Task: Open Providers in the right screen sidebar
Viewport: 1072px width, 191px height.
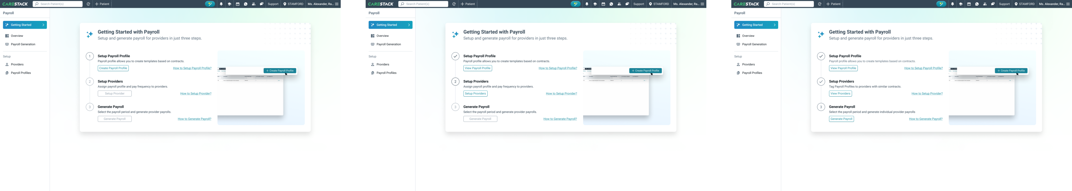Action: [748, 64]
